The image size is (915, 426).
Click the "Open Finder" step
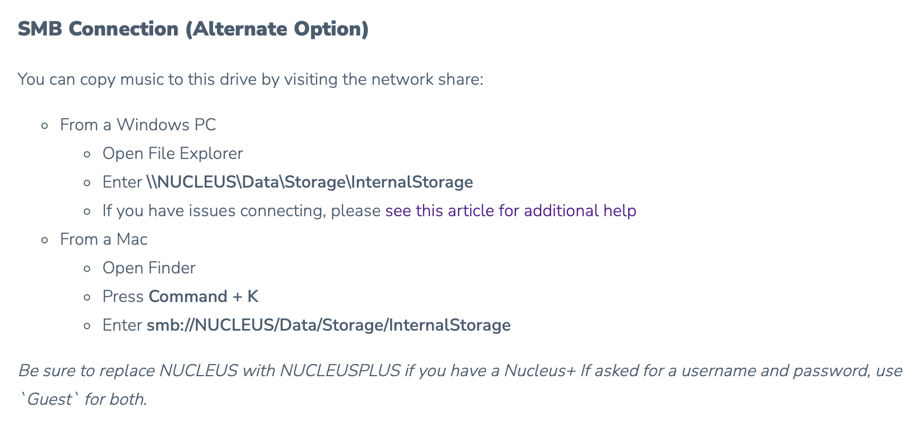[149, 268]
